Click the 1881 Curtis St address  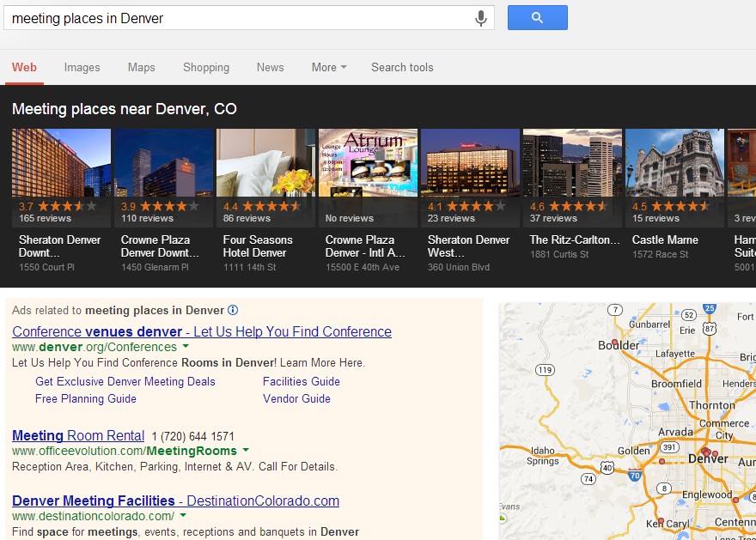click(559, 254)
